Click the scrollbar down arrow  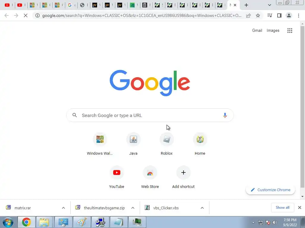tap(302, 197)
